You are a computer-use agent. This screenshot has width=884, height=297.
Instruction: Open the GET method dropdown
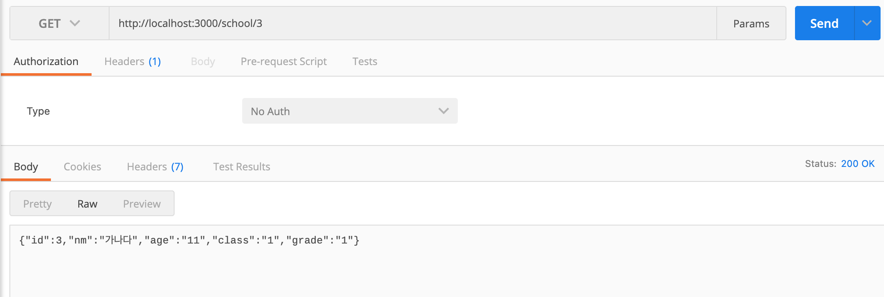click(x=59, y=24)
